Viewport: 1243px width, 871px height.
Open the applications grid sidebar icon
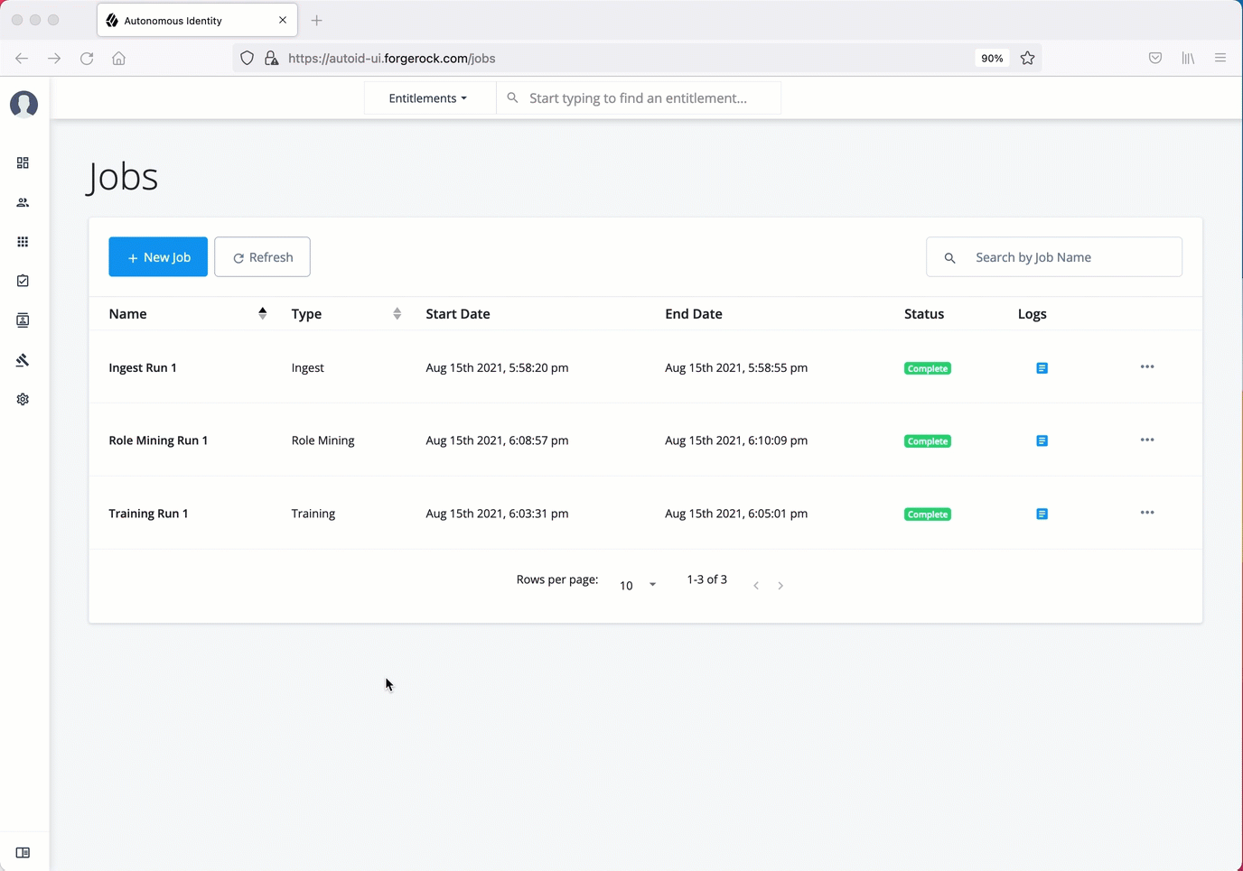pyautogui.click(x=23, y=242)
